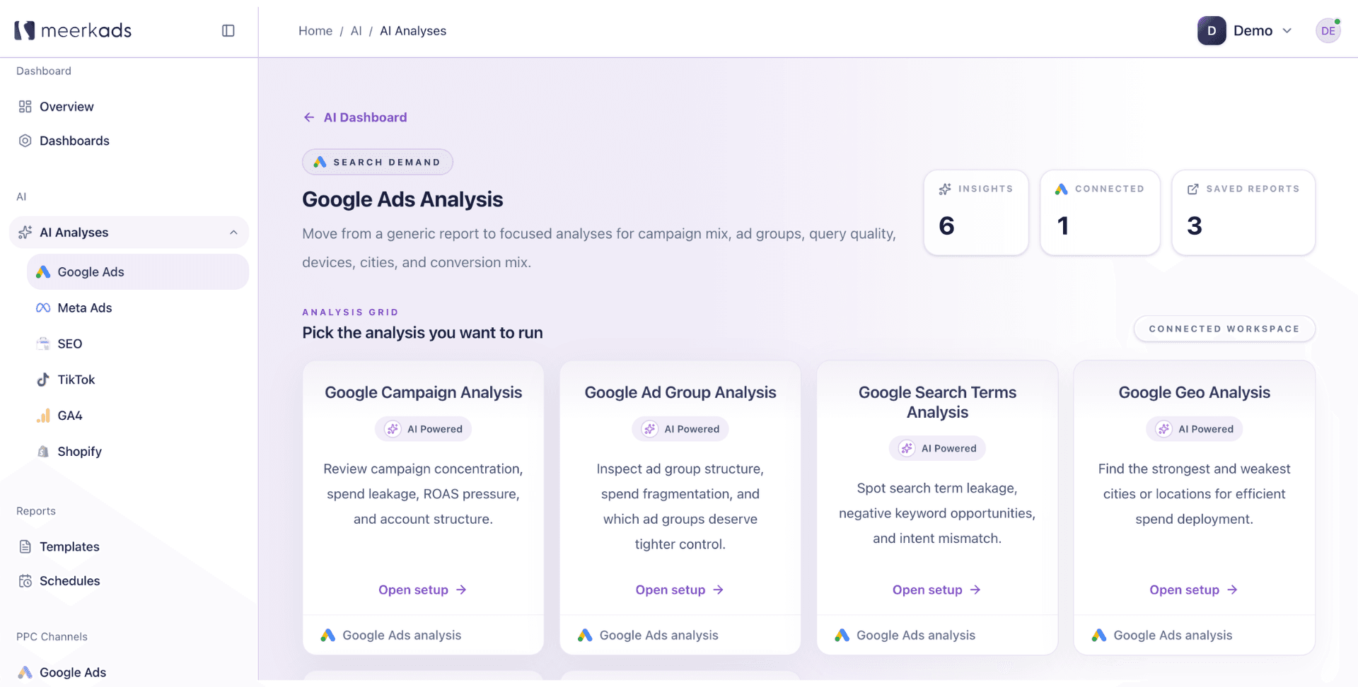Click the Search Demand badge
Viewport: 1358px width, 687px height.
[378, 162]
